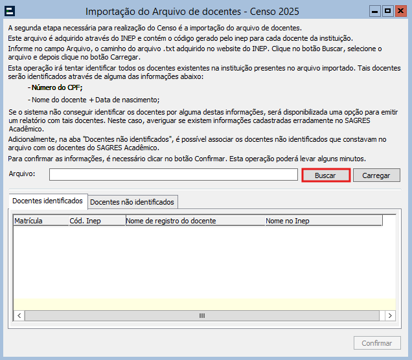Image resolution: width=412 pixels, height=360 pixels.
Task: Focus the Arquivo file path field
Action: (174, 174)
